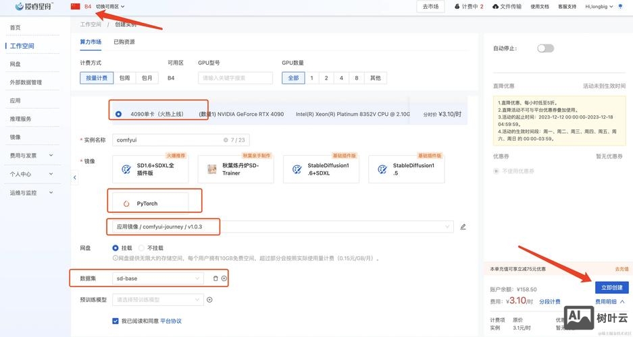Go to 首页 in the sidebar
Viewport: 633px width, 337px height.
click(16, 28)
